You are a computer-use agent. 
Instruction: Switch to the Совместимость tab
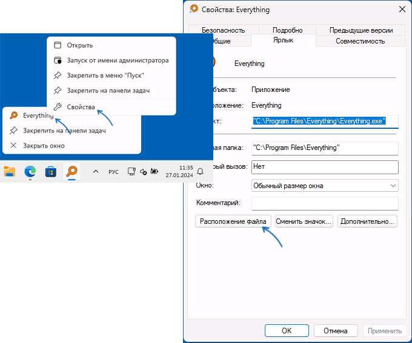(360, 41)
